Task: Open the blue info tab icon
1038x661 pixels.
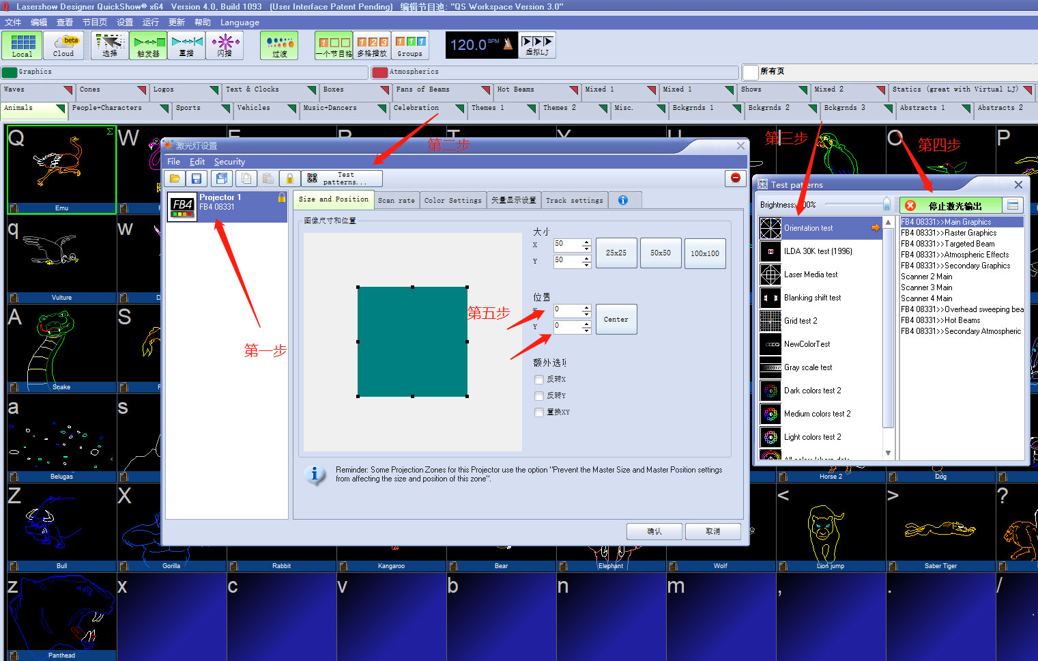Action: coord(623,200)
